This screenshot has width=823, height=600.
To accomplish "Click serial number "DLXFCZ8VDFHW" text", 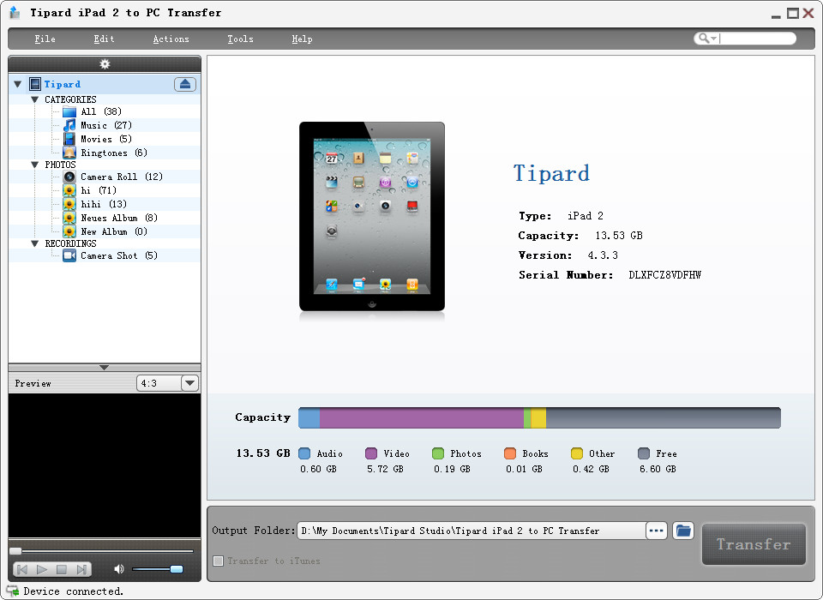I will 665,275.
